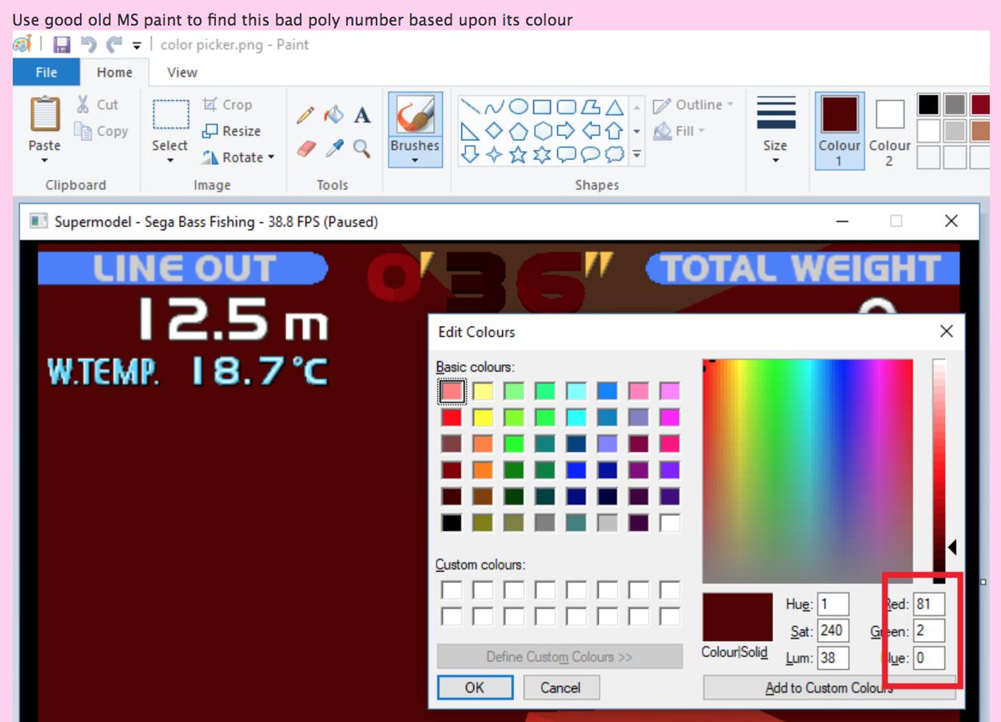Image resolution: width=1001 pixels, height=722 pixels.
Task: Click the Brushes tool icon
Action: click(x=415, y=114)
